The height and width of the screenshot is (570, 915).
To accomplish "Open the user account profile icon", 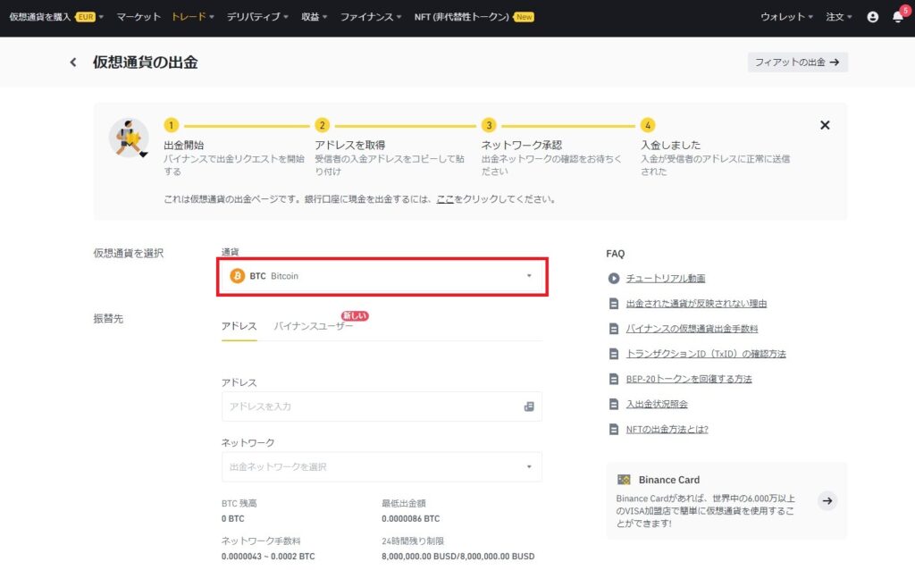I will [872, 17].
